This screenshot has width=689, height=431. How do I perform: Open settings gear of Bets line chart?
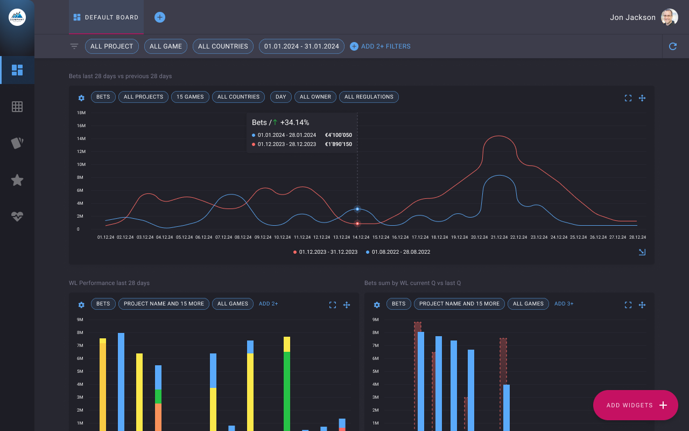click(81, 98)
